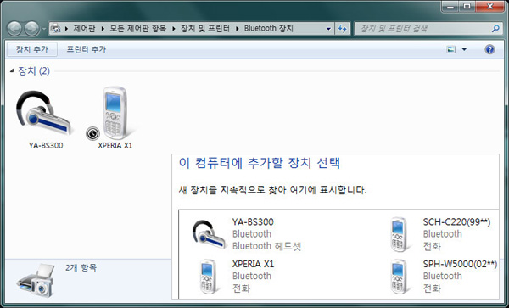Click the printer and camera icon in details pane

click(x=36, y=280)
